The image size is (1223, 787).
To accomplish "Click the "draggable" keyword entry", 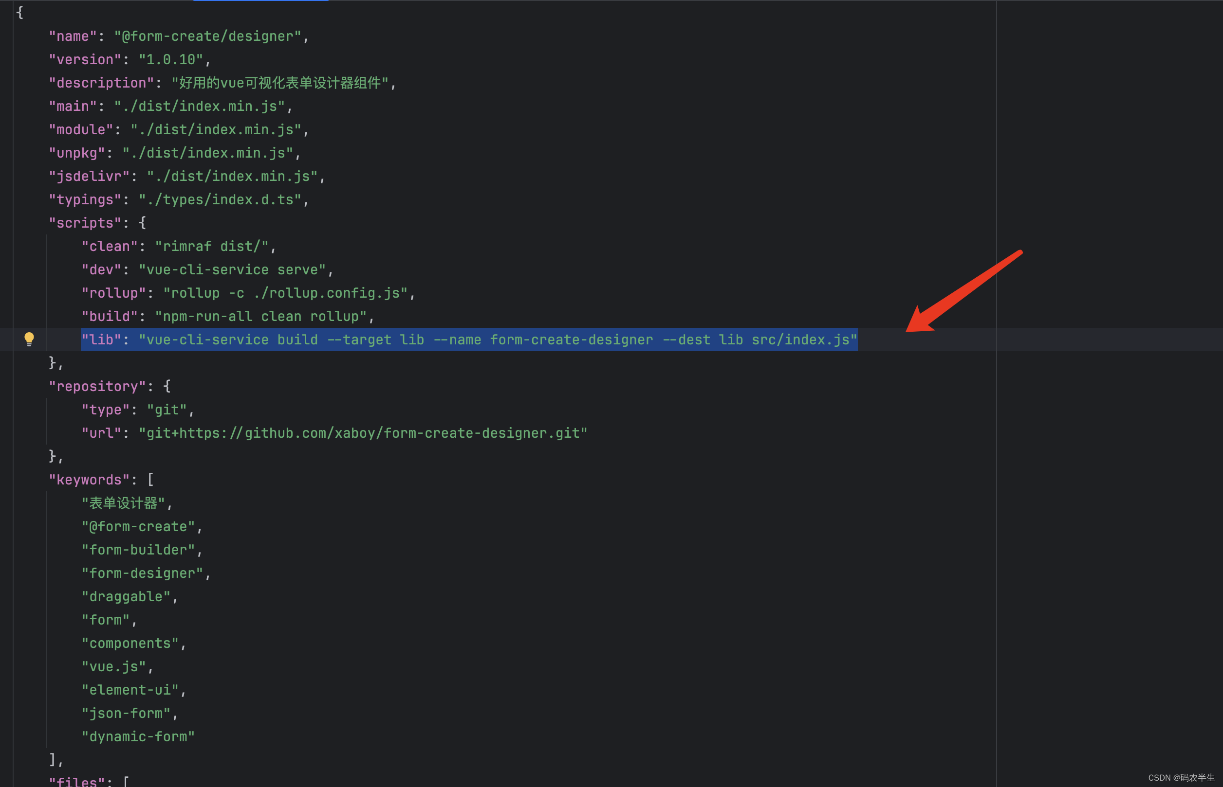I will coord(126,596).
